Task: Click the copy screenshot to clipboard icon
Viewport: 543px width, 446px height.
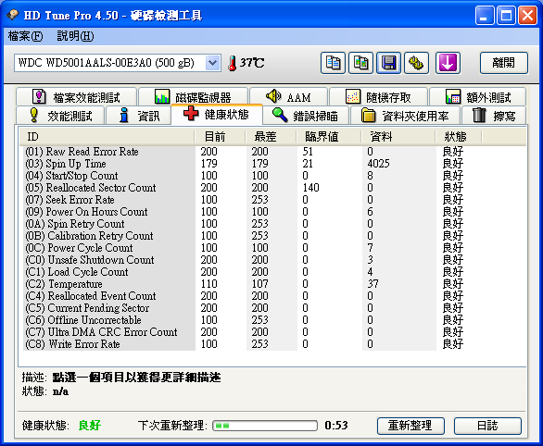Action: [360, 63]
